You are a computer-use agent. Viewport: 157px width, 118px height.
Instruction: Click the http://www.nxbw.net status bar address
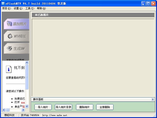[x=55, y=115]
